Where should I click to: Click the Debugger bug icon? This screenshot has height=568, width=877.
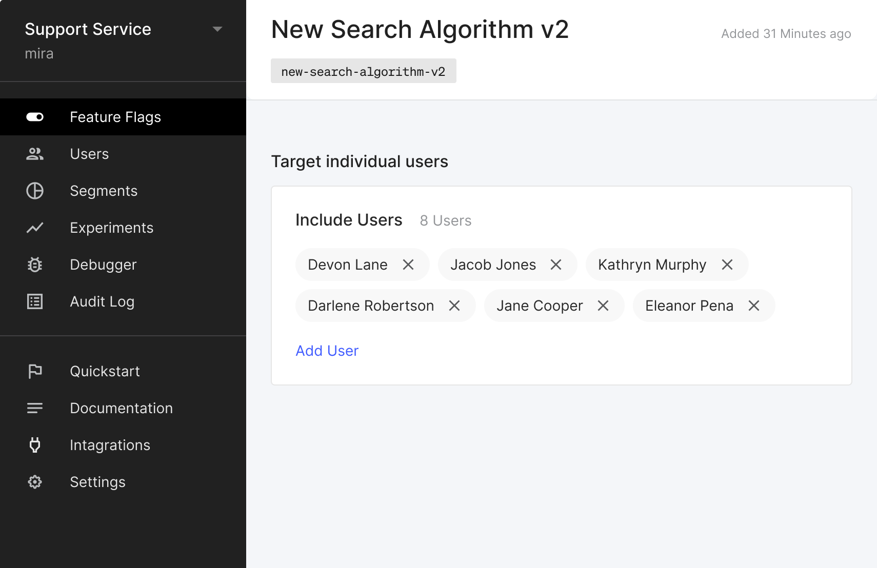(x=35, y=265)
